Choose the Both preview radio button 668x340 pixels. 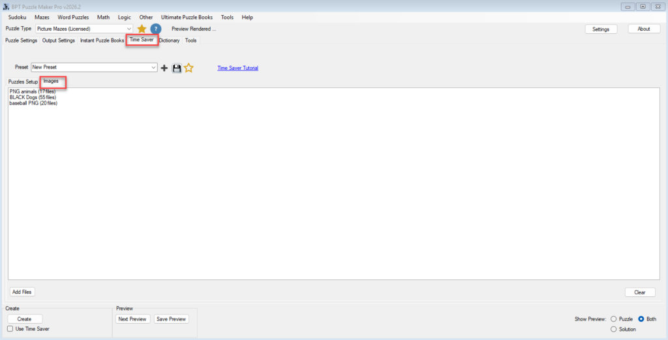[641, 319]
